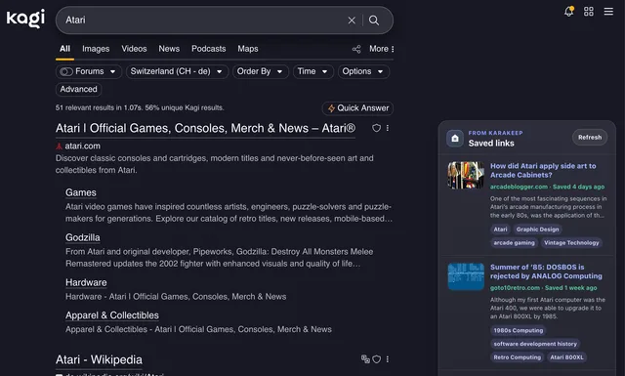Click the Quick Answer button
The height and width of the screenshot is (376, 625).
[357, 108]
